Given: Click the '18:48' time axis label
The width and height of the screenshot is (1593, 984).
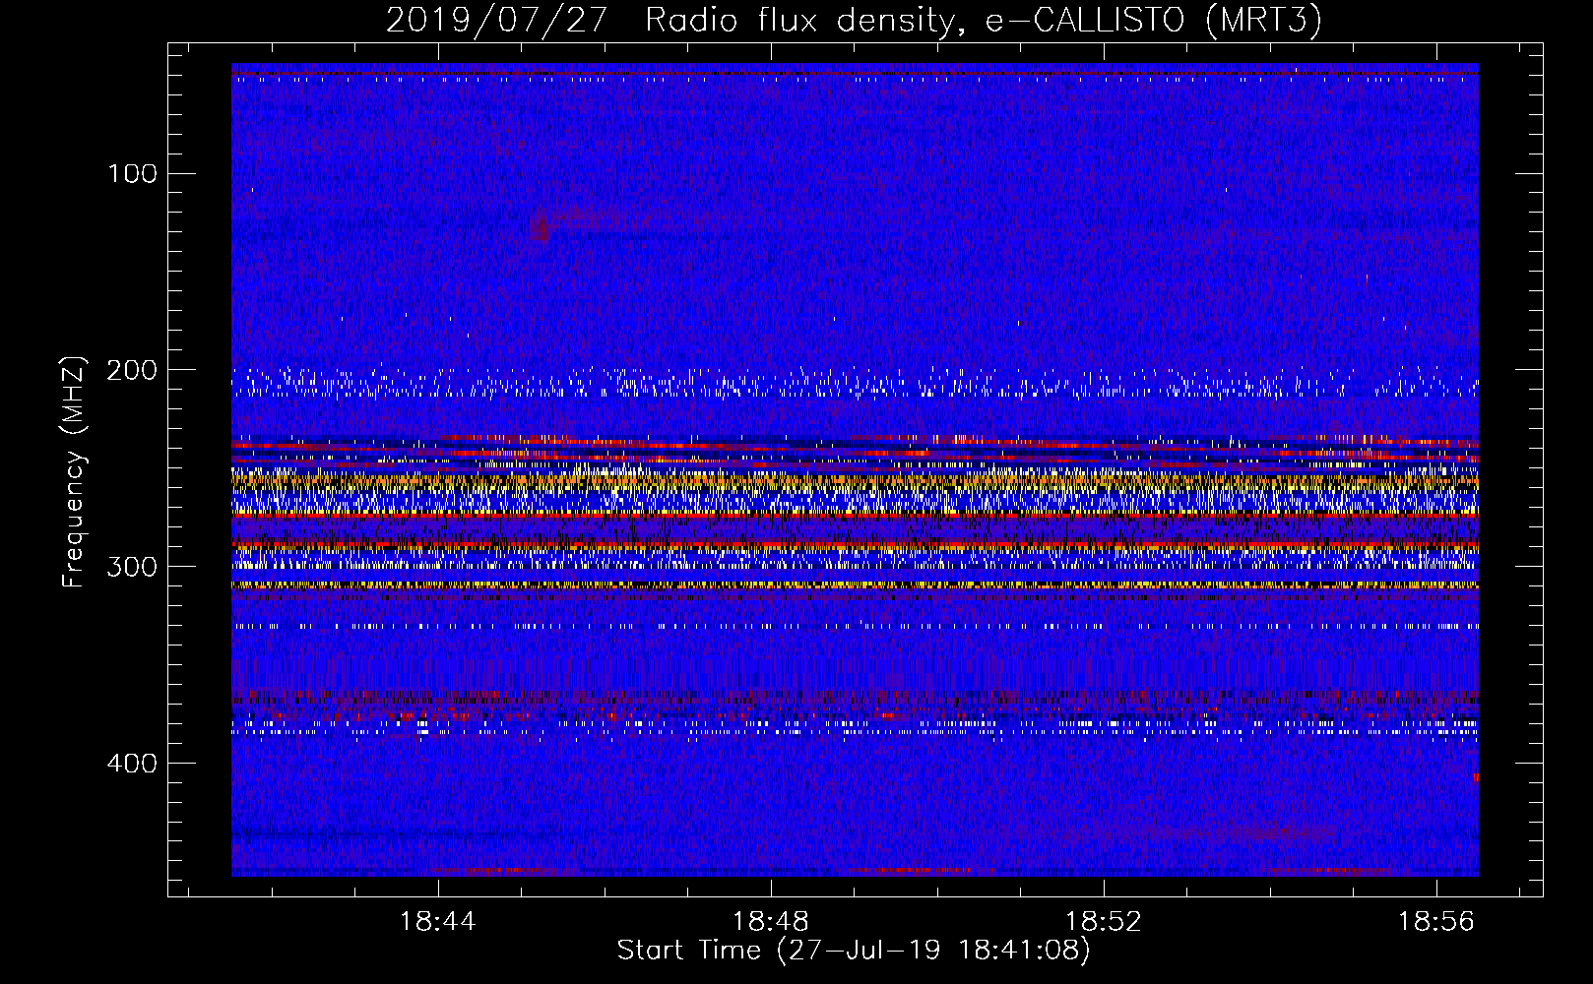Looking at the screenshot, I should pyautogui.click(x=771, y=921).
